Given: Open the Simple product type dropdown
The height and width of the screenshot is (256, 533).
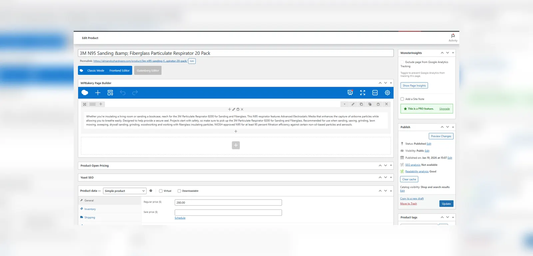Looking at the screenshot, I should (x=125, y=191).
